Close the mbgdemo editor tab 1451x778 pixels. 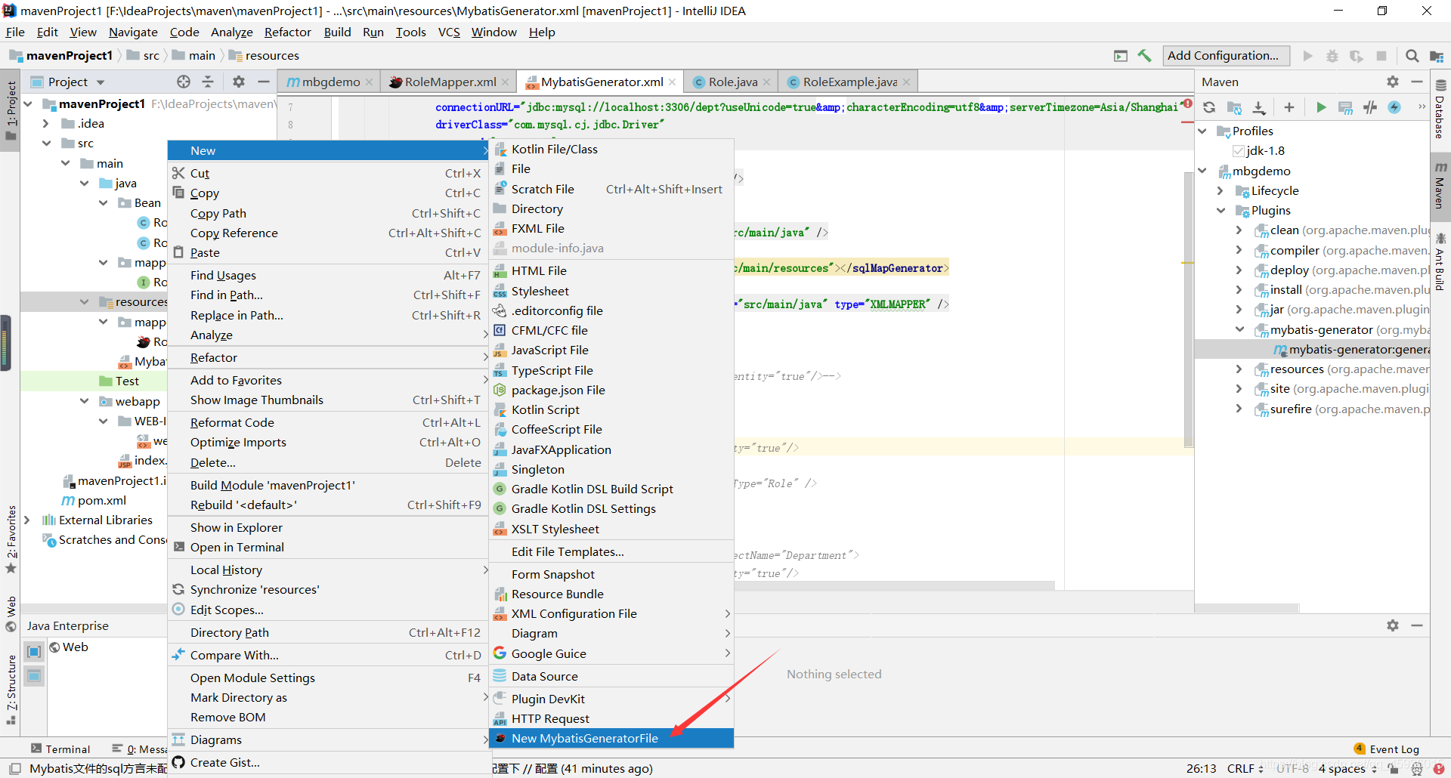(x=369, y=82)
